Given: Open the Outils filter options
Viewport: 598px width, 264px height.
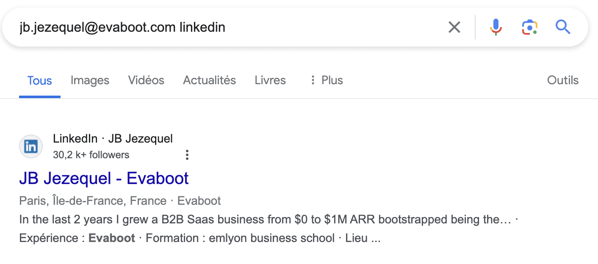Looking at the screenshot, I should pos(562,80).
